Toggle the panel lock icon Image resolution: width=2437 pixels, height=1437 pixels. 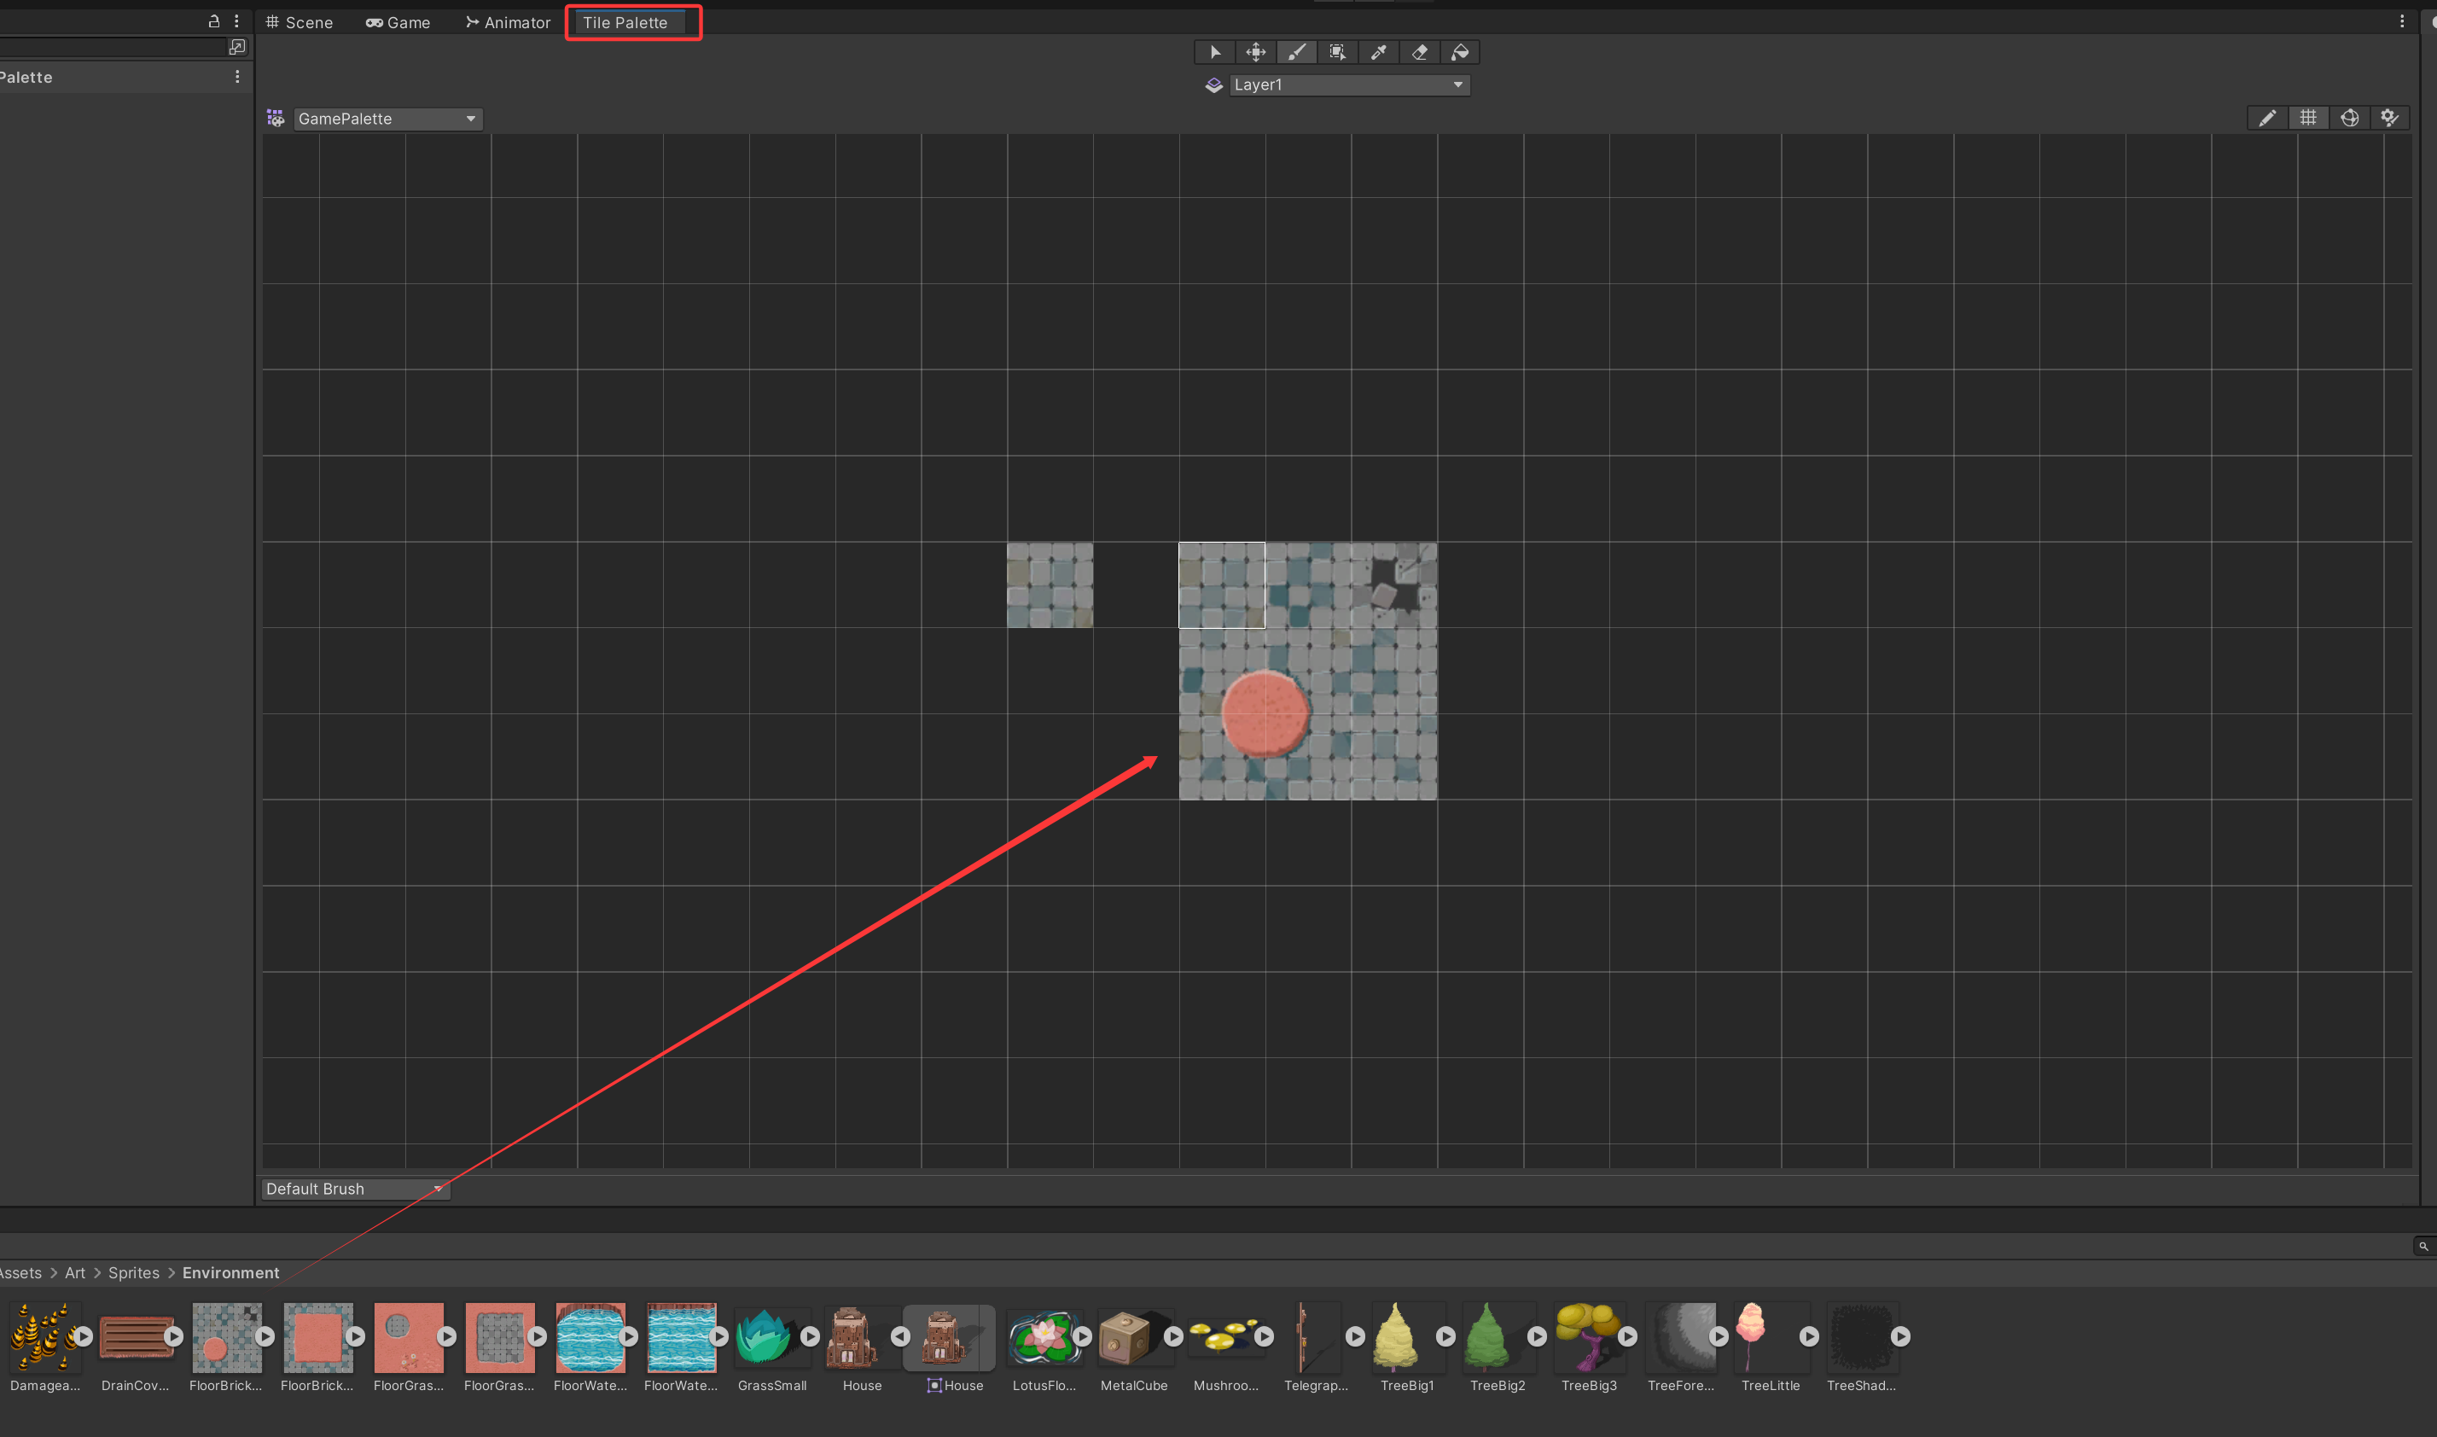click(214, 20)
